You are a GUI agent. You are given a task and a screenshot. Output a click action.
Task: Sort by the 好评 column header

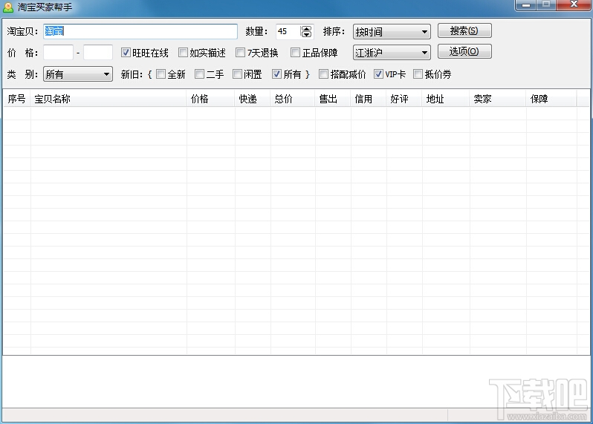pos(404,99)
